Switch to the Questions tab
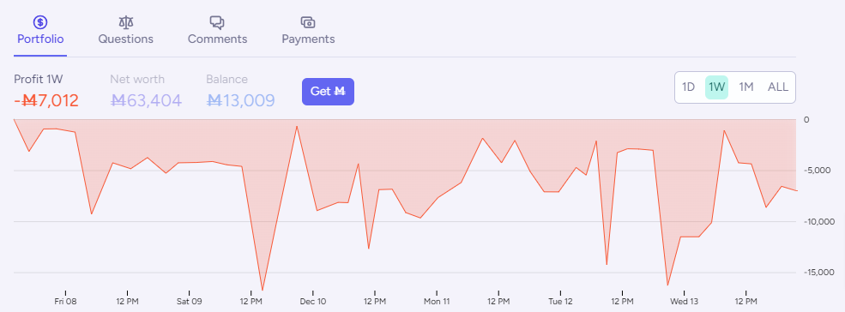 click(x=125, y=39)
